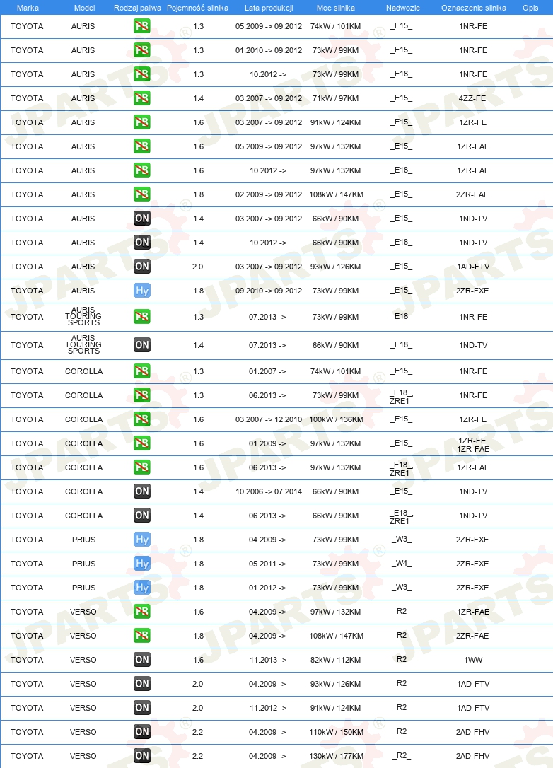
Task: Click the 91kW / 124KM value in the VERSO row
Action: [x=335, y=708]
